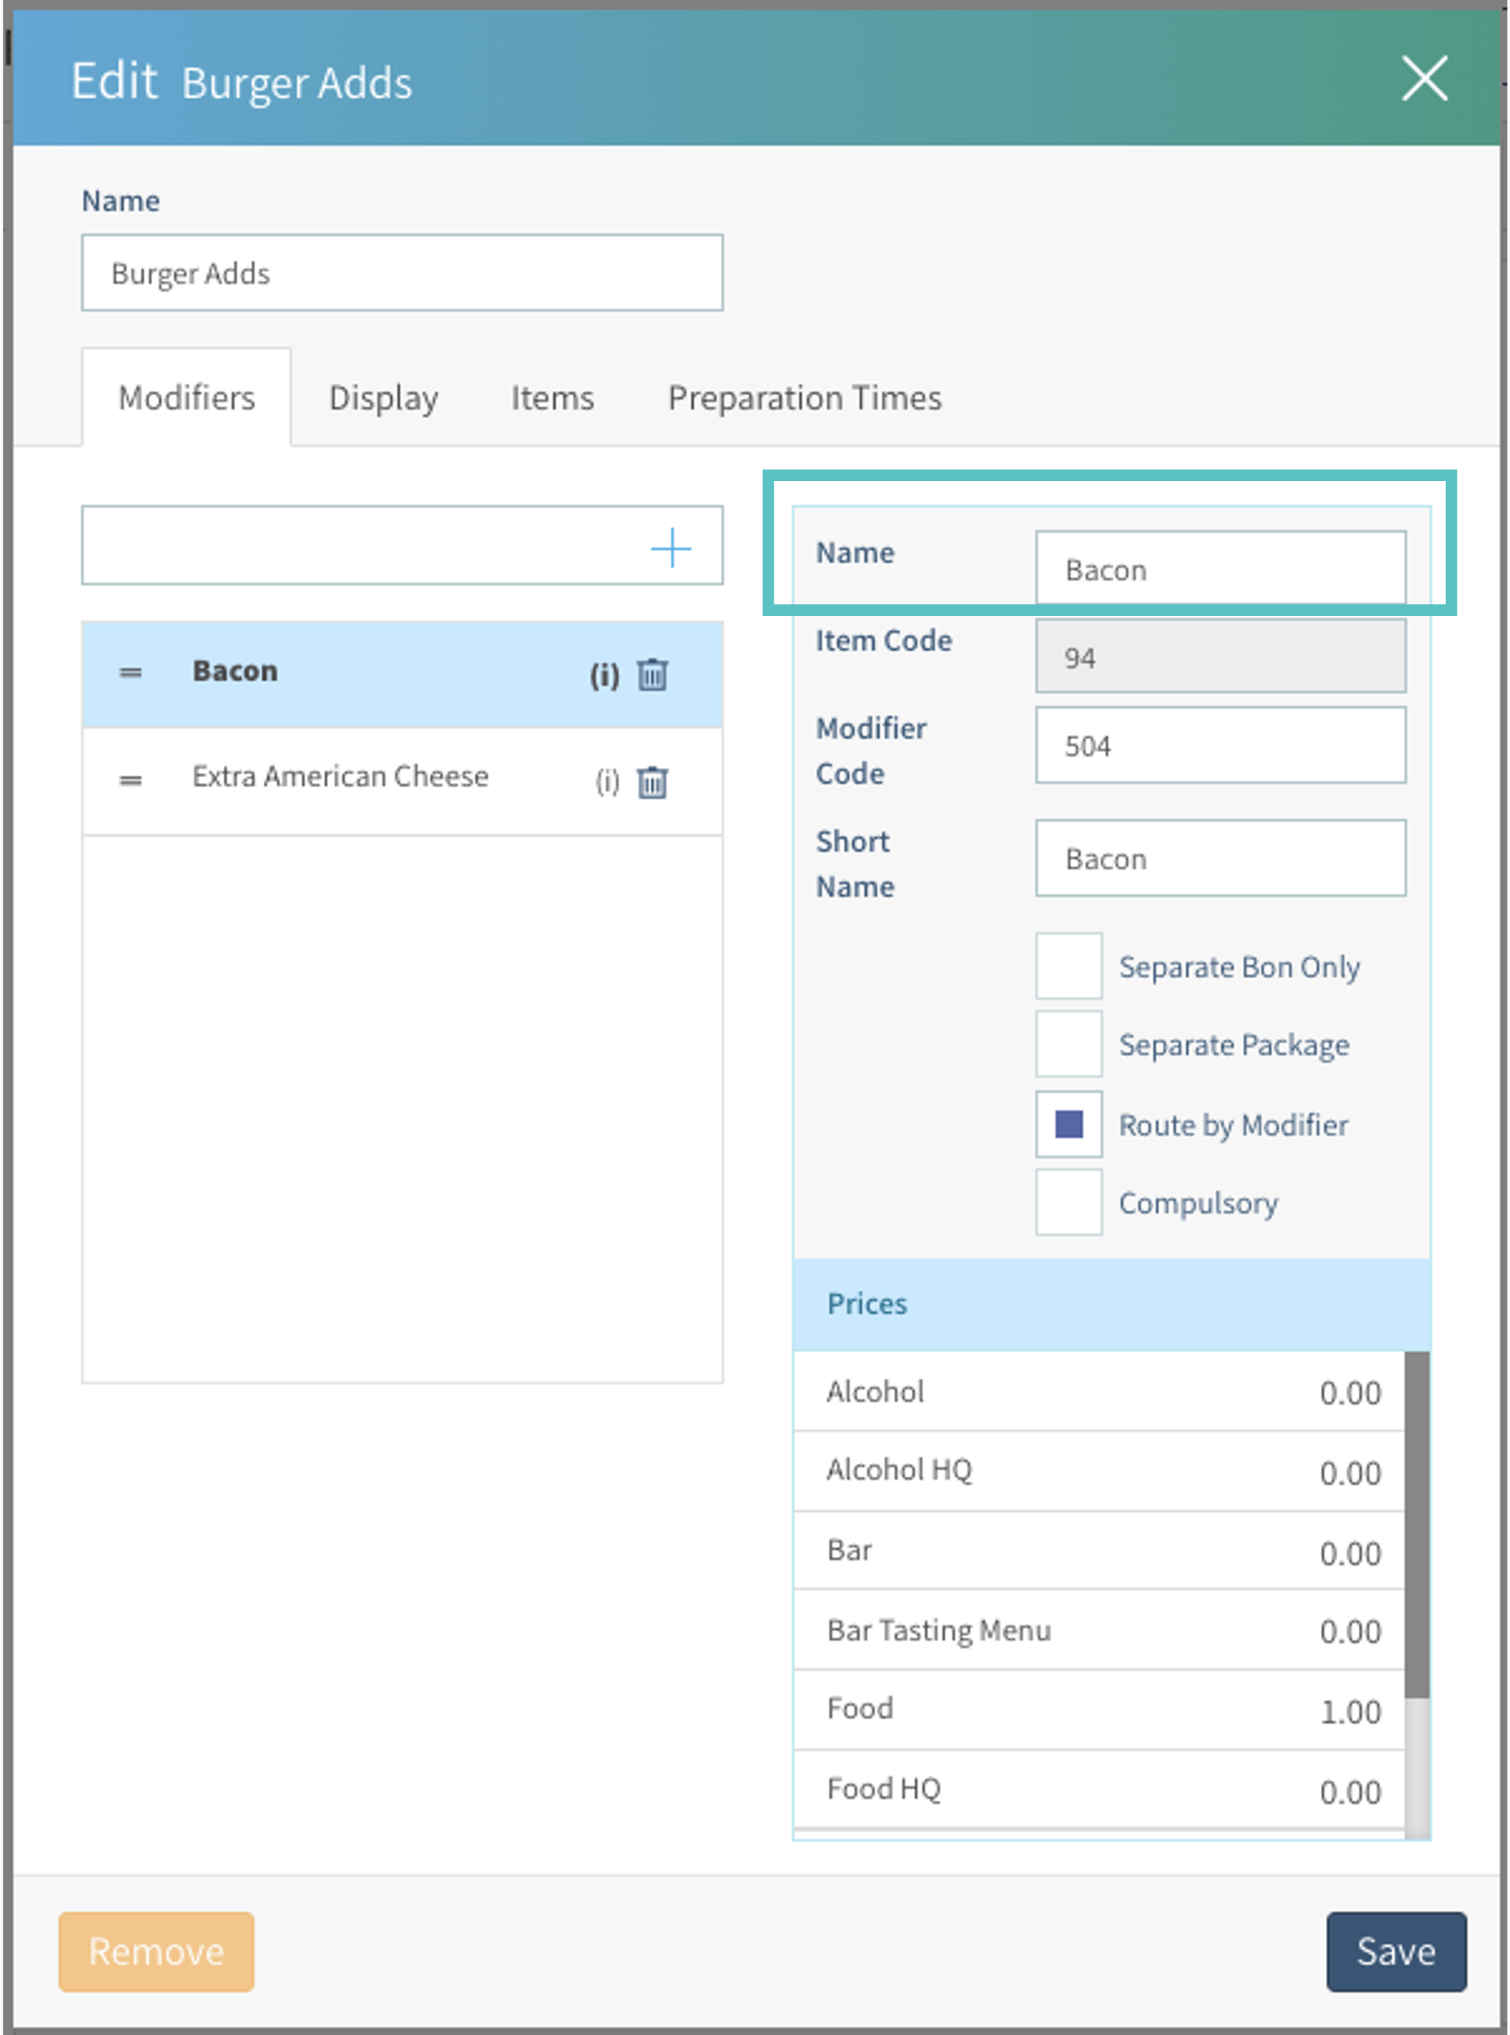
Task: Click the orange Remove button
Action: [x=156, y=1951]
